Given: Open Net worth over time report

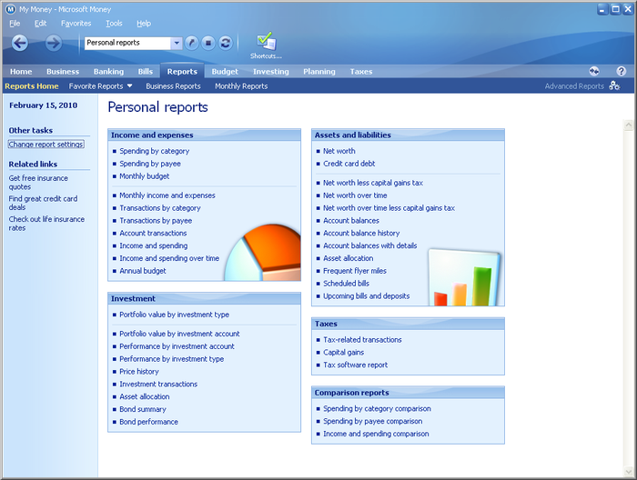Looking at the screenshot, I should [355, 195].
